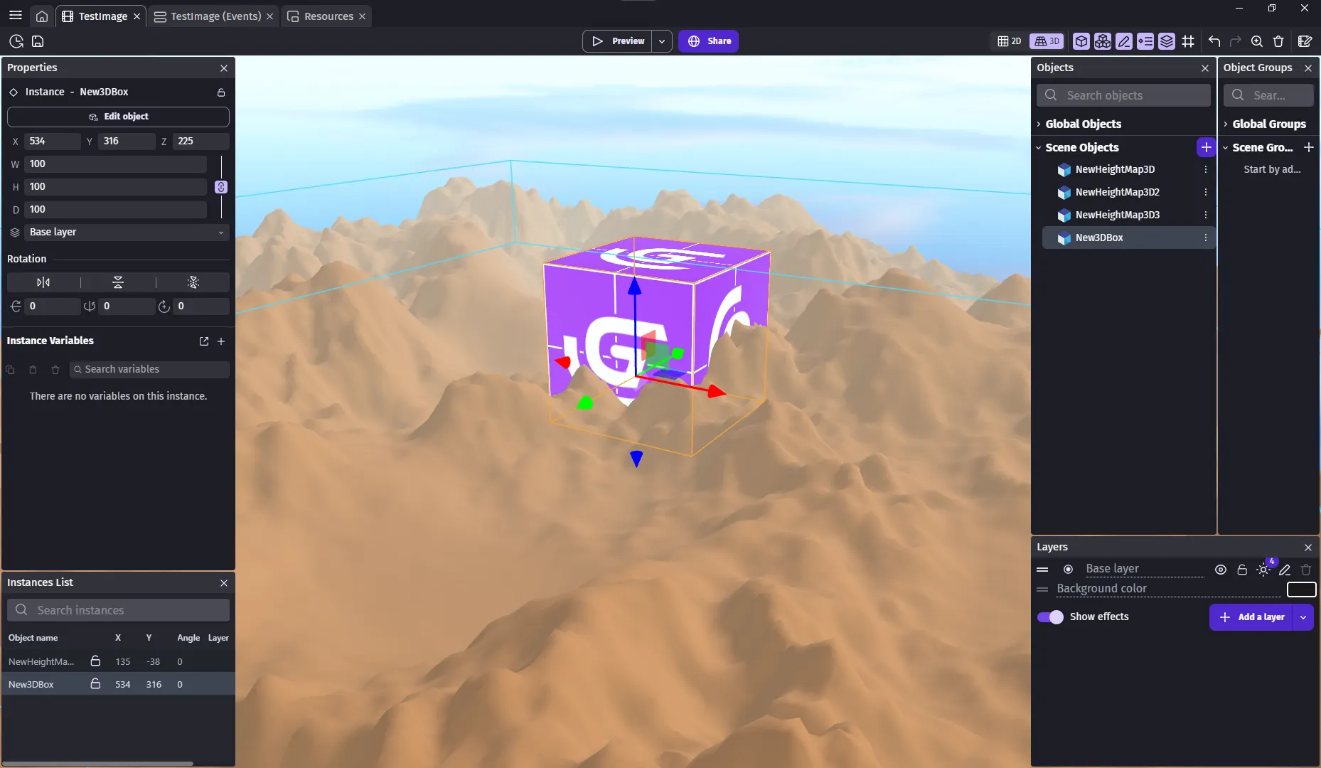Toggle lock on New3DBox instance properties
The width and height of the screenshot is (1321, 768).
pos(221,92)
